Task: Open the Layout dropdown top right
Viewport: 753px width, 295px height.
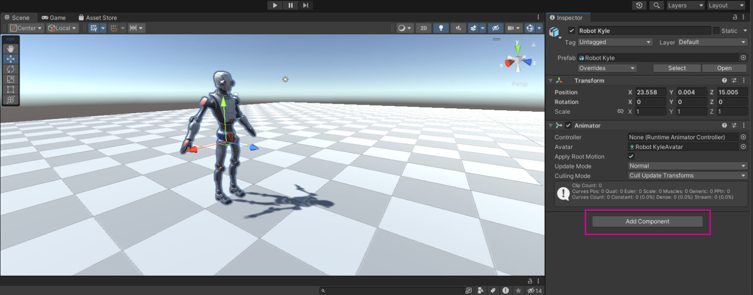Action: click(x=725, y=5)
